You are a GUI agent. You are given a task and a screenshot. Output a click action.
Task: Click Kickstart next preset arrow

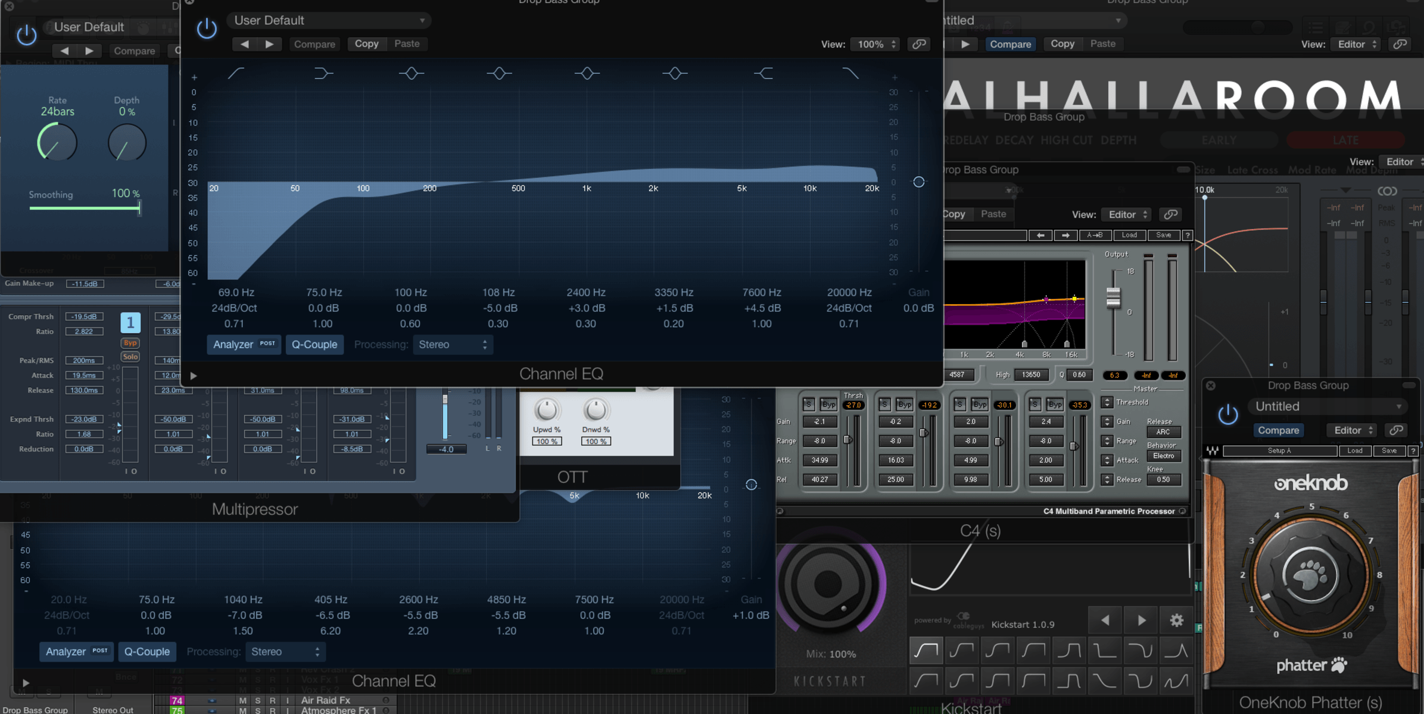click(1142, 620)
